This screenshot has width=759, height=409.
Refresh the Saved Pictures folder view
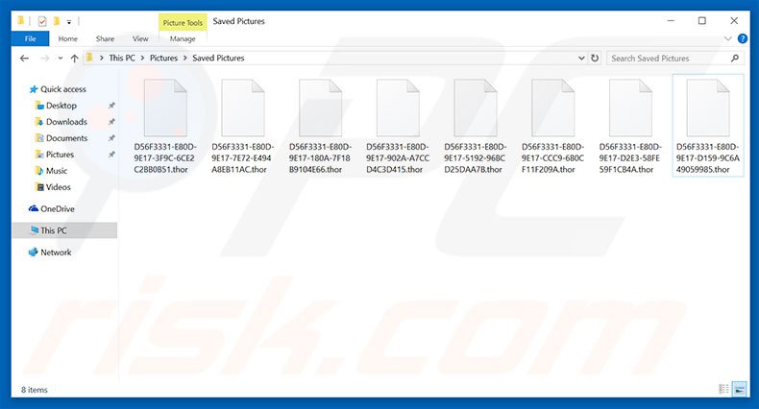(x=596, y=59)
